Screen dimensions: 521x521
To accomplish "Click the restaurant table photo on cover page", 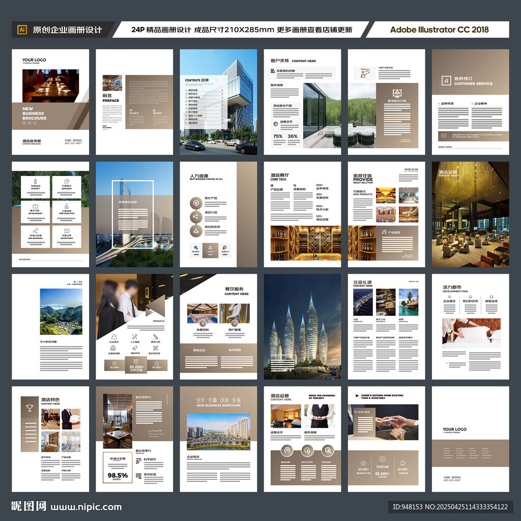I will (50, 85).
